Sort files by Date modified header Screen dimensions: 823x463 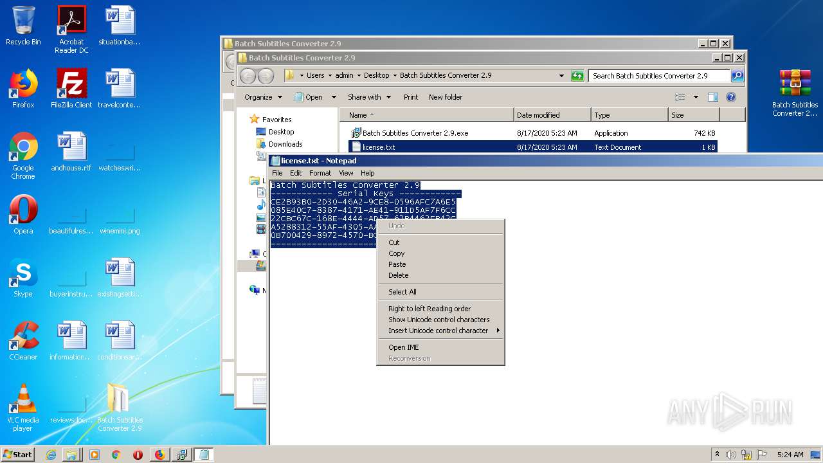(552, 115)
